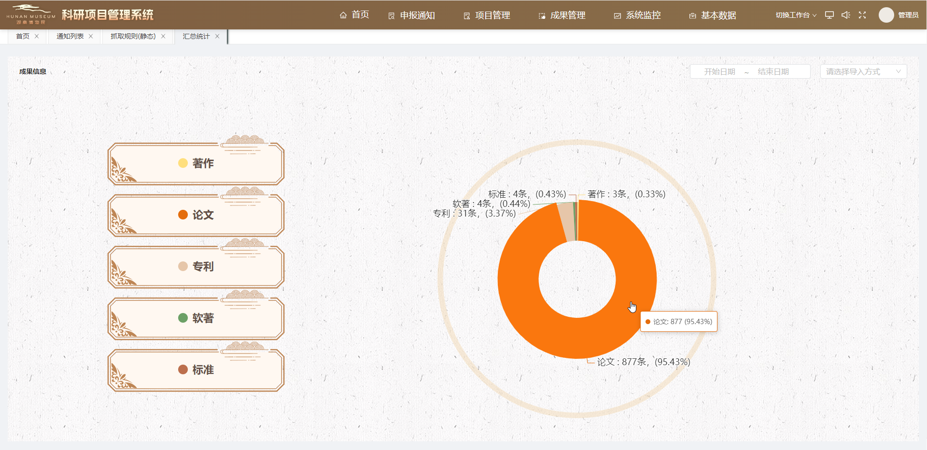Screen dimensions: 927x450
Task: Open the 成果管理 menu
Action: [562, 15]
